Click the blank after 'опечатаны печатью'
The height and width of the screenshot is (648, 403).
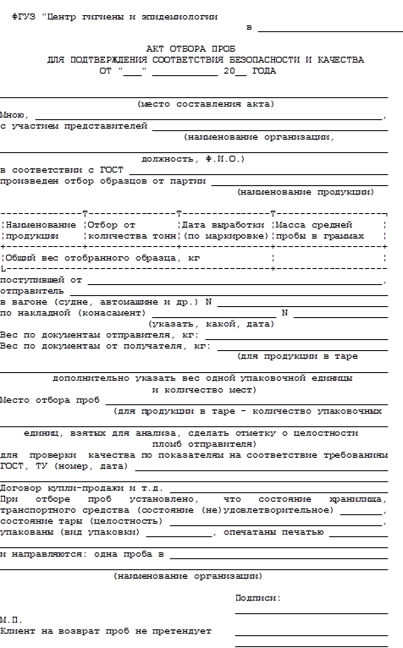pyautogui.click(x=358, y=532)
